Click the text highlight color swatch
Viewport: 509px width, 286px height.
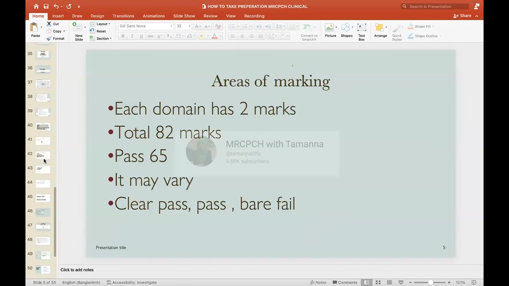click(201, 36)
